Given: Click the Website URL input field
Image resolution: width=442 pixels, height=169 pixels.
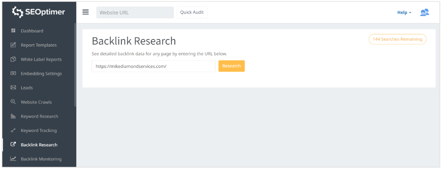Looking at the screenshot, I should pyautogui.click(x=135, y=13).
